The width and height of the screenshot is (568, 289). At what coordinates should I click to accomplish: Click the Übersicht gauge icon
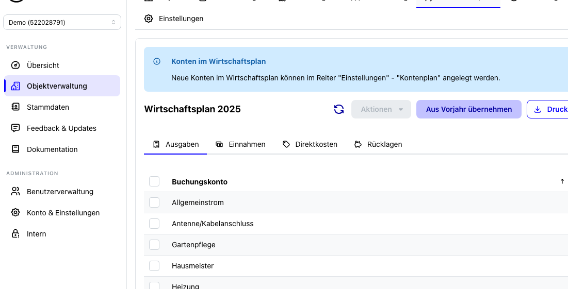click(x=15, y=65)
